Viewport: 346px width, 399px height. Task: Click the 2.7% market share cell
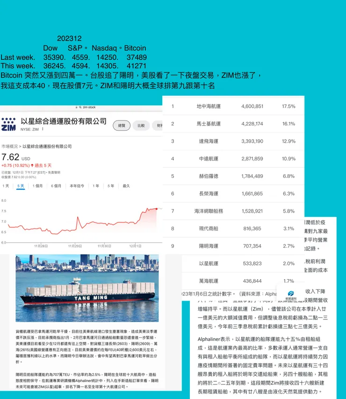(x=289, y=246)
